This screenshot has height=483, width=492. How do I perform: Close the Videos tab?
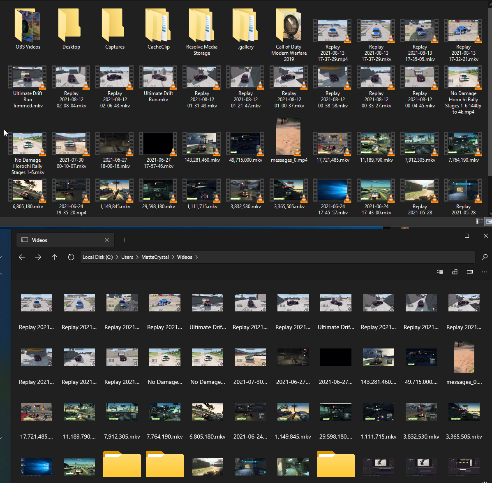[107, 240]
